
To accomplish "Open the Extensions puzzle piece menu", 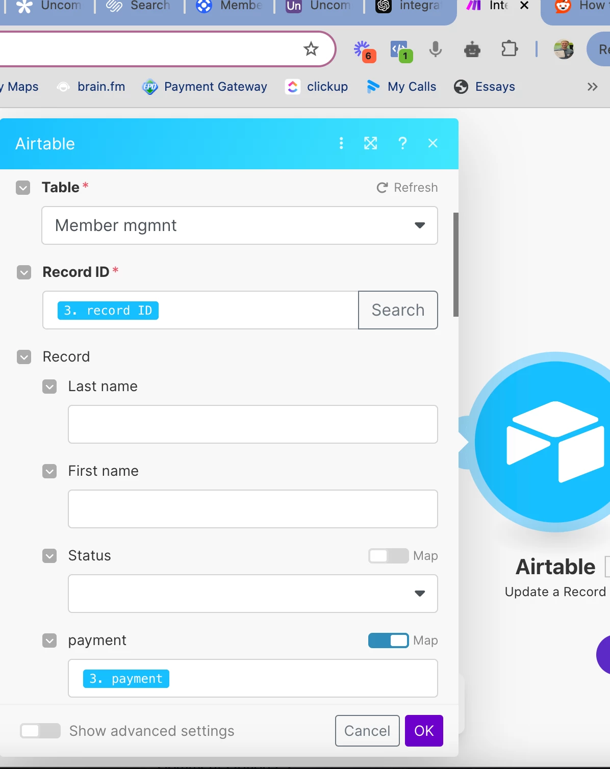I will click(x=509, y=49).
